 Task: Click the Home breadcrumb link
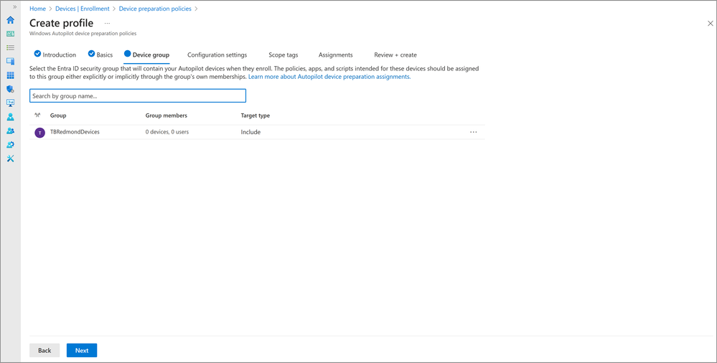pos(37,9)
